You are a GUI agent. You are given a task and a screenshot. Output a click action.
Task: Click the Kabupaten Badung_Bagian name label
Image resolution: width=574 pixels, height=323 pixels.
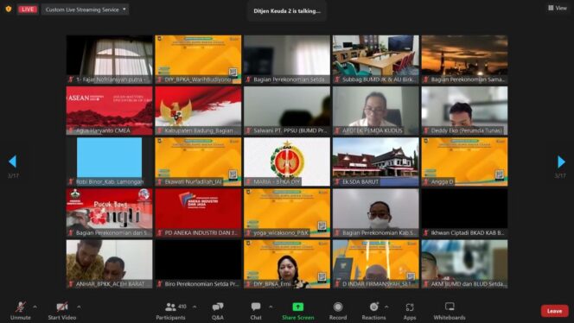pos(200,130)
